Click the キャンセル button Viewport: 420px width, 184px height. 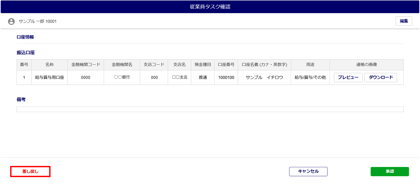tap(308, 172)
